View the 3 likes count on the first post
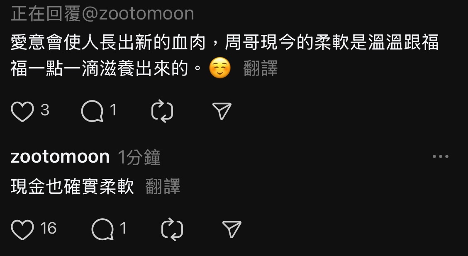This screenshot has height=256, width=468. pyautogui.click(x=45, y=110)
